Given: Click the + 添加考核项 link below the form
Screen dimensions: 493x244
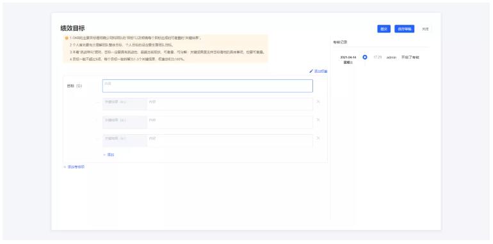Looking at the screenshot, I should 74,167.
